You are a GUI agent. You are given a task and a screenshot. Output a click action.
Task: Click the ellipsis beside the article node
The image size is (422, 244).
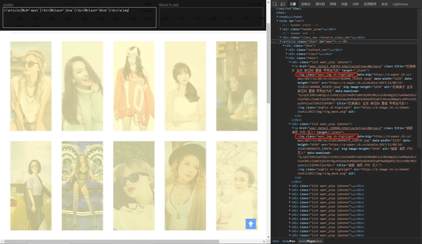(x=273, y=41)
